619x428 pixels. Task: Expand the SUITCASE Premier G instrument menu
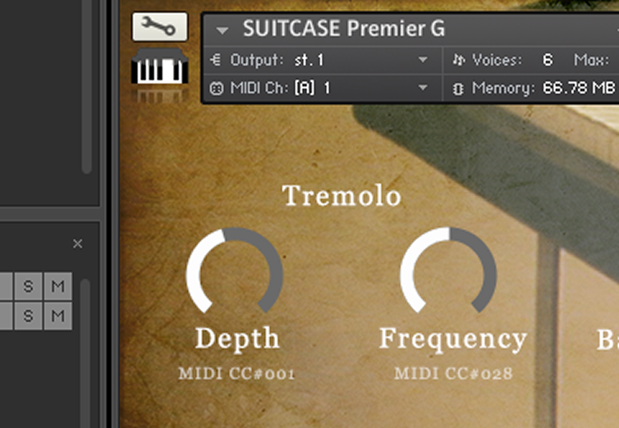coord(222,30)
